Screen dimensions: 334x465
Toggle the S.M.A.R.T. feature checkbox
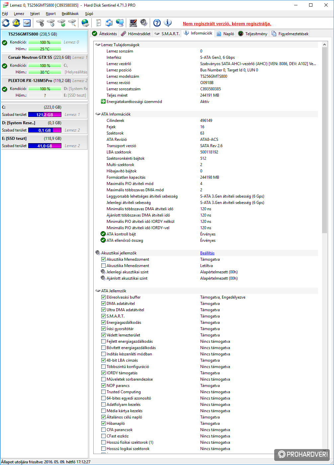pos(103,316)
